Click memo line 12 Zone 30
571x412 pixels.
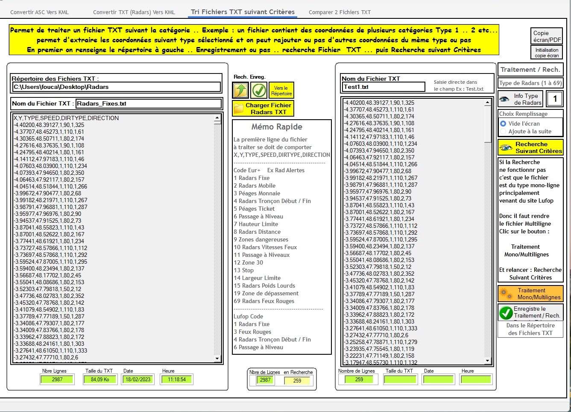tap(249, 262)
